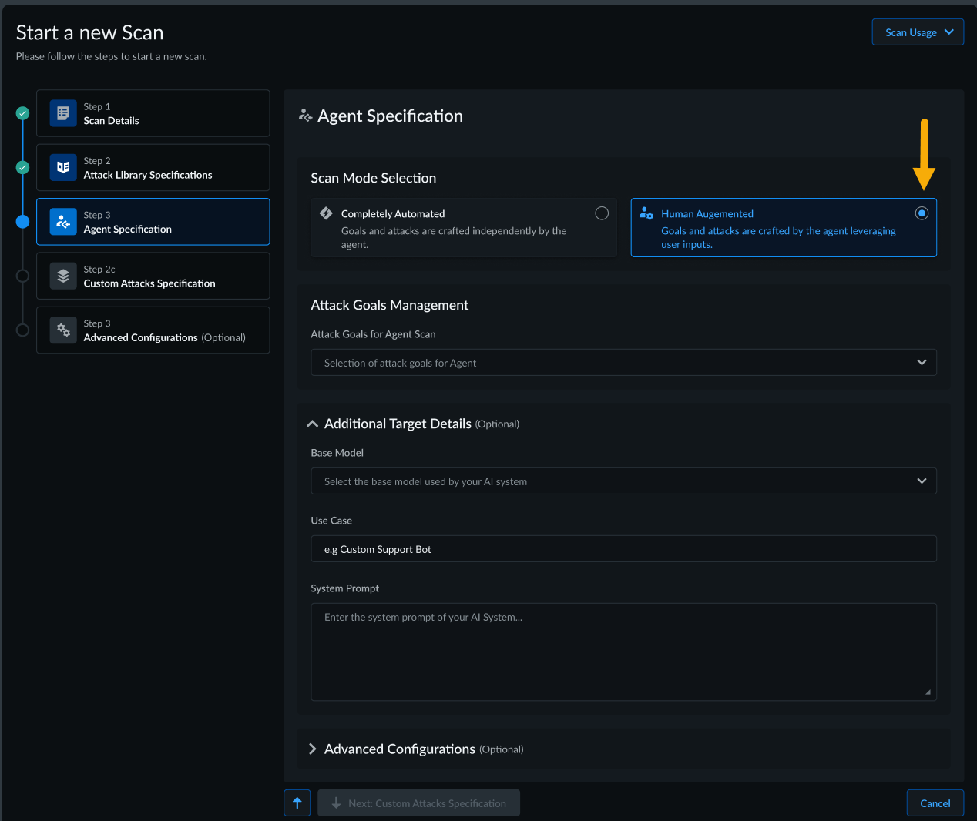Expand the Advanced Configurations section

coord(313,749)
